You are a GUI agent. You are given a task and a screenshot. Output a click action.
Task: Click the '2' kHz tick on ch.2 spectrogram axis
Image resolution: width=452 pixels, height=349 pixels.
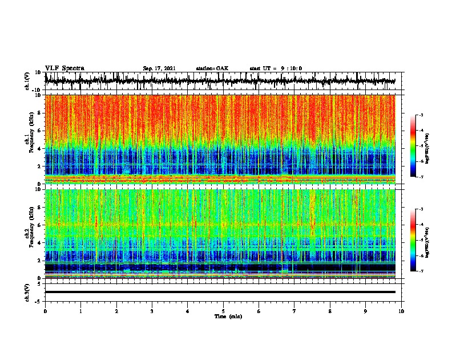point(39,261)
